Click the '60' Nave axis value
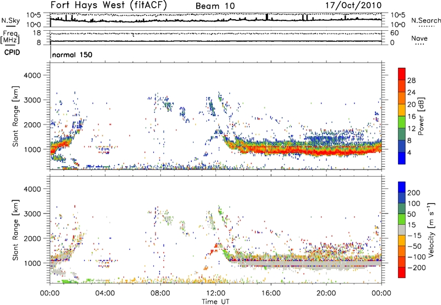This screenshot has height=305, width=441. tap(395, 33)
